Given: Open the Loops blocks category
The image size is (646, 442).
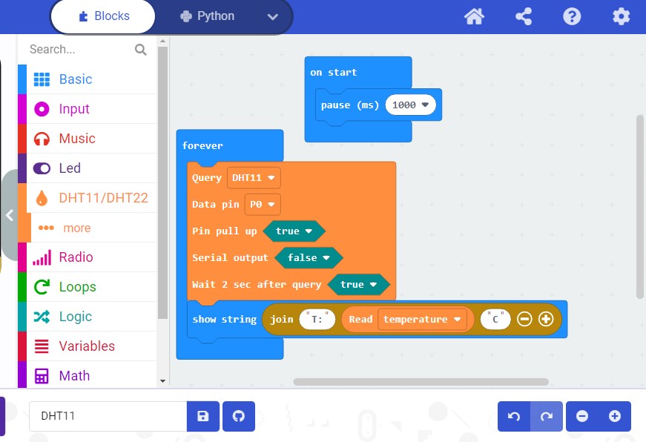Looking at the screenshot, I should (x=88, y=287).
